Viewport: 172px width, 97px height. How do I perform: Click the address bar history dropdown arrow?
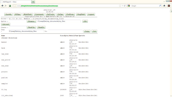click(x=123, y=6)
